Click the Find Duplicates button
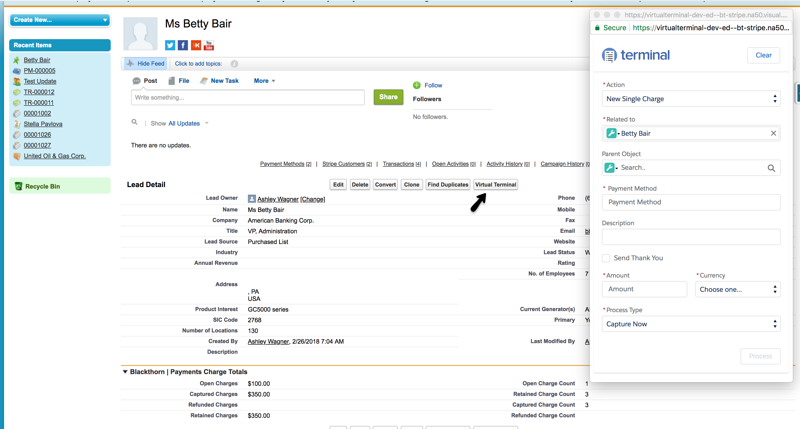Image resolution: width=800 pixels, height=429 pixels. [x=448, y=185]
